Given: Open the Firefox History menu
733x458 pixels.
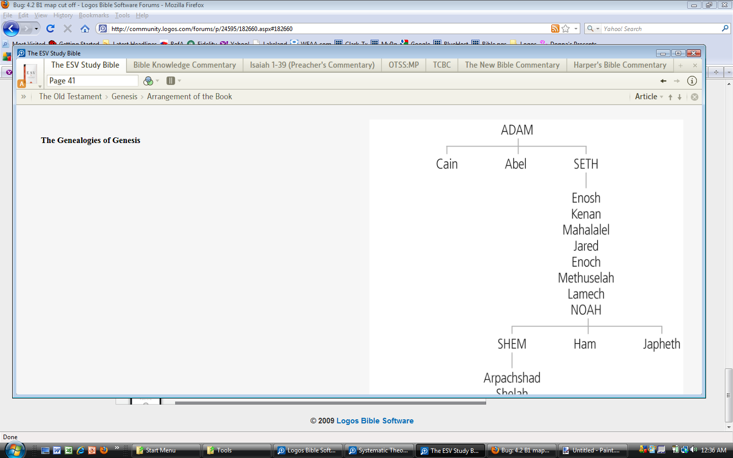Looking at the screenshot, I should [x=63, y=15].
